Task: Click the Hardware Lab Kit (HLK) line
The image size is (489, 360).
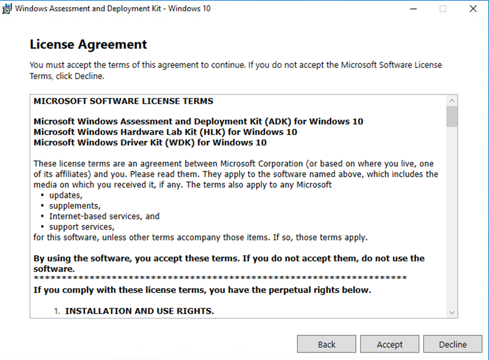Action: pyautogui.click(x=165, y=132)
